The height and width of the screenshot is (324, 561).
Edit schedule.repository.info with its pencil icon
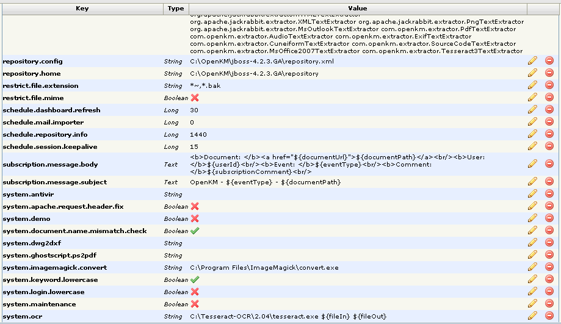(532, 134)
